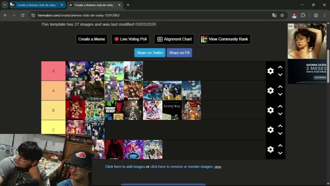The width and height of the screenshot is (330, 186).
Task: Select the light-orange B tier label
Action: pos(53,110)
